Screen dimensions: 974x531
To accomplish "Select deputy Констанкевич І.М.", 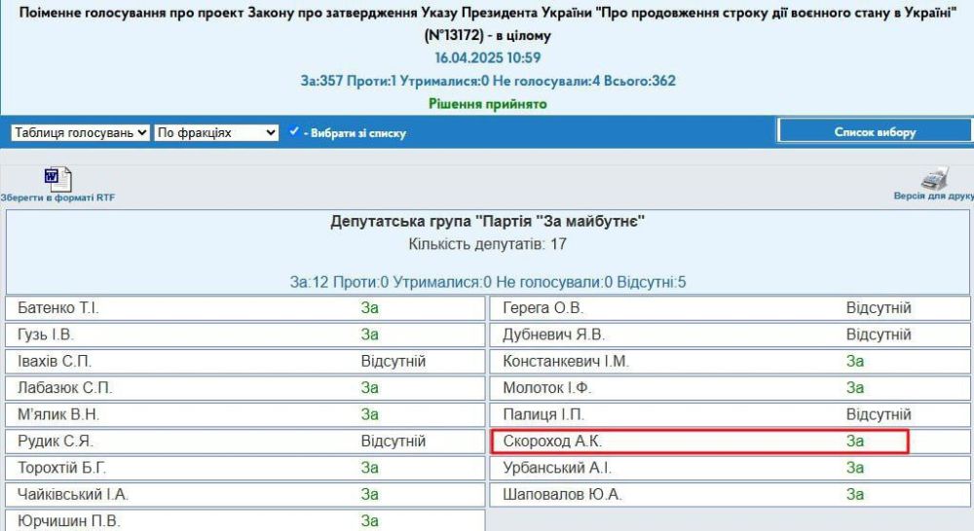I will pyautogui.click(x=565, y=361).
